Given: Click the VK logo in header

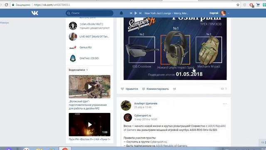Looking at the screenshot, I should pyautogui.click(x=35, y=13).
